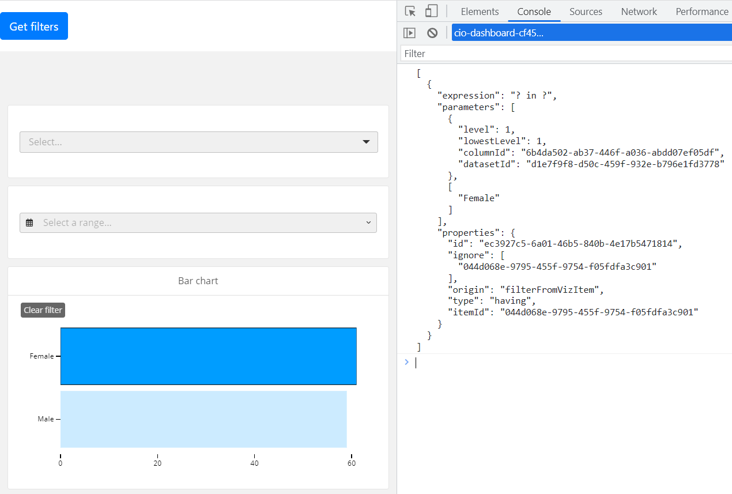732x494 pixels.
Task: Switch to the Sources tab
Action: pos(586,12)
